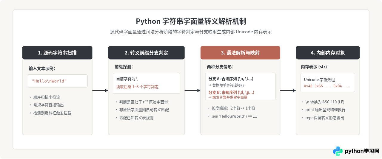
Task: Click the "两种分支情形:" label
Action: (x=220, y=67)
